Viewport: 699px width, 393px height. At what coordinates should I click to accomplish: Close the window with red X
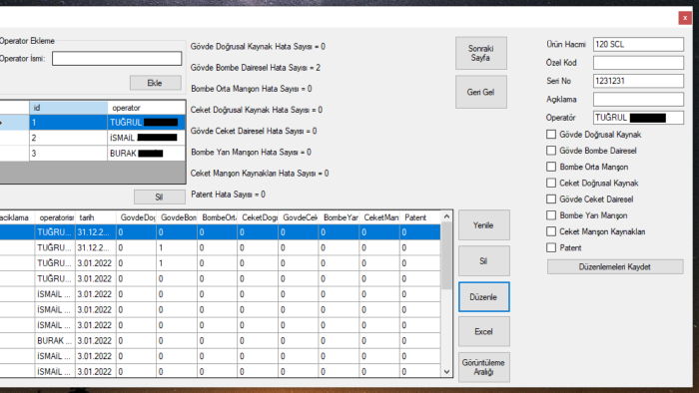point(685,18)
